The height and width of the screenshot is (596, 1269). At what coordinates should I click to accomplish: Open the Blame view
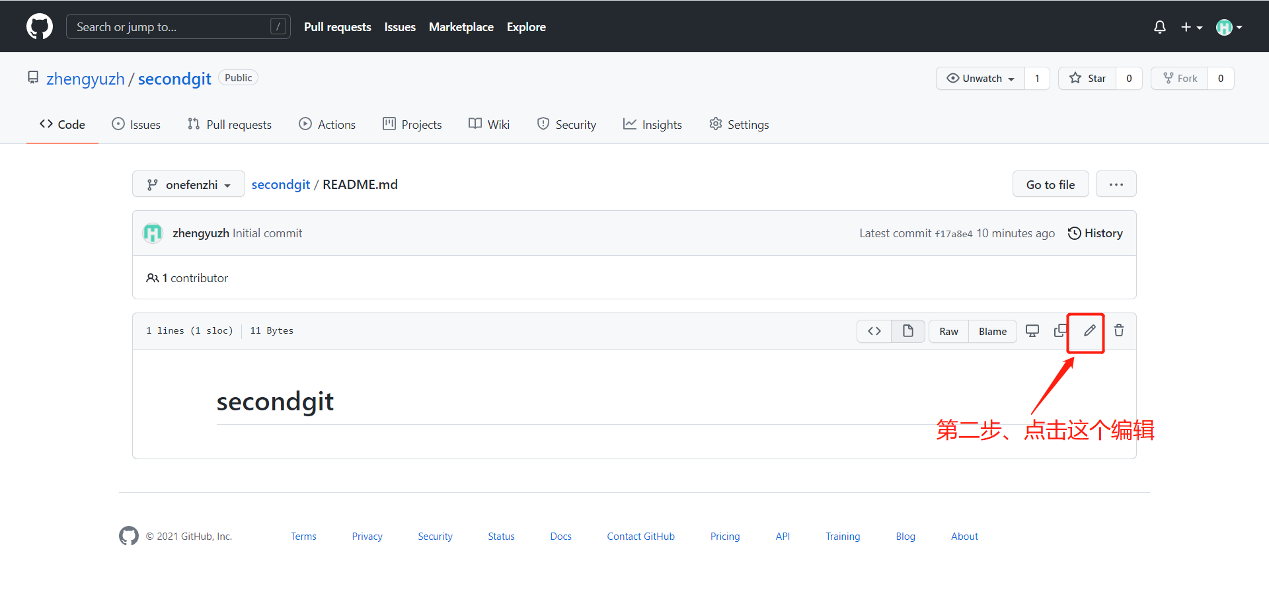coord(993,331)
